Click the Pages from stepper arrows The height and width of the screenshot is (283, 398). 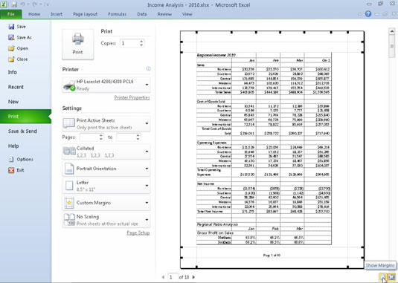[x=101, y=137]
